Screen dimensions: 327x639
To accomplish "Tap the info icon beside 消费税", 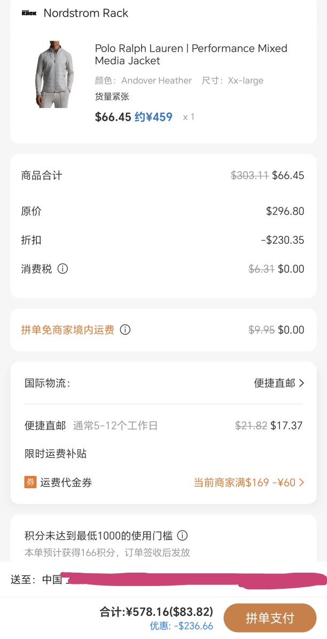I will pos(63,269).
